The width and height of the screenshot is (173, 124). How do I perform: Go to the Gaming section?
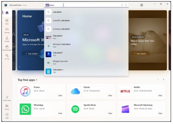click(7, 30)
